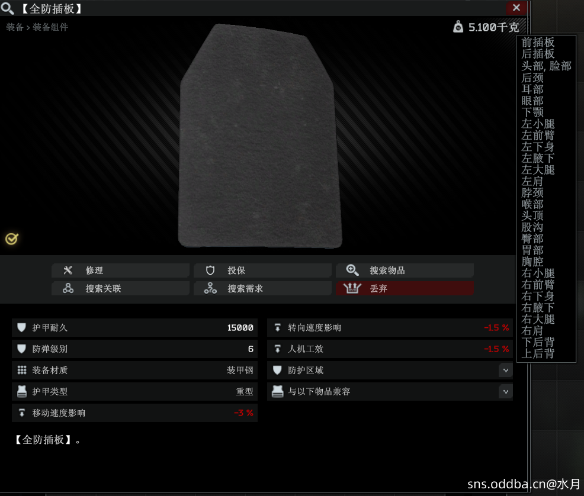
Task: Click the armor plate preview image
Action: [261, 136]
